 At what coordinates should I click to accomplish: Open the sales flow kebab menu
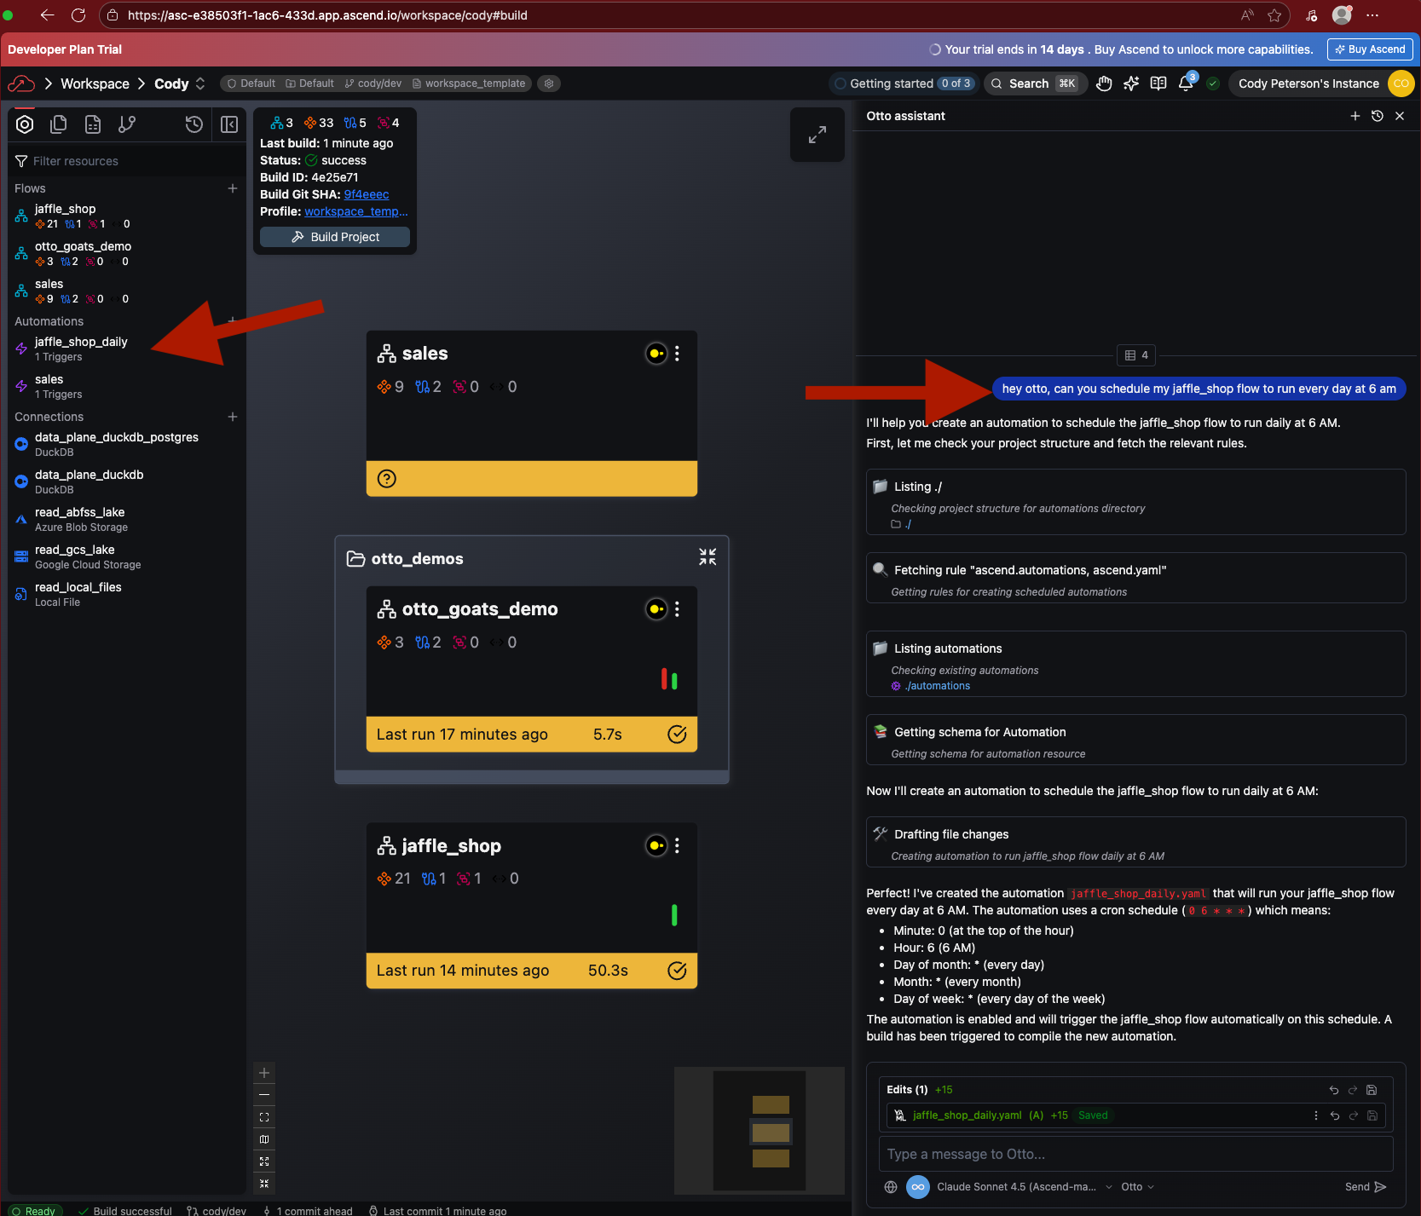678,354
